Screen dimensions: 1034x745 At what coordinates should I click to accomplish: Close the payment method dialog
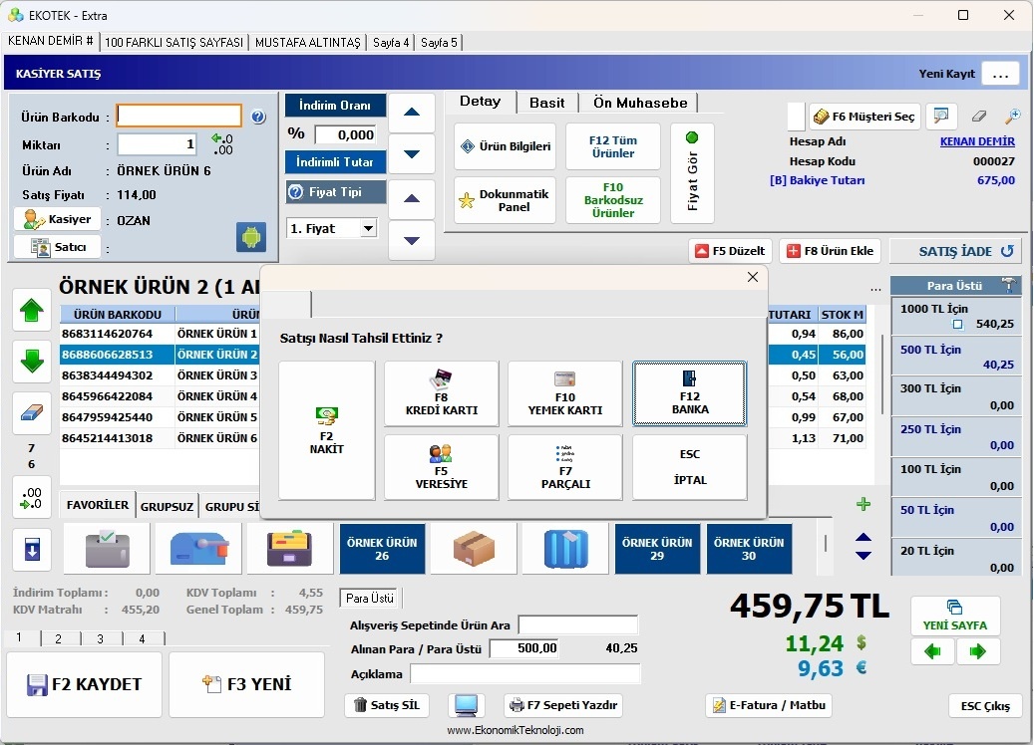(753, 277)
